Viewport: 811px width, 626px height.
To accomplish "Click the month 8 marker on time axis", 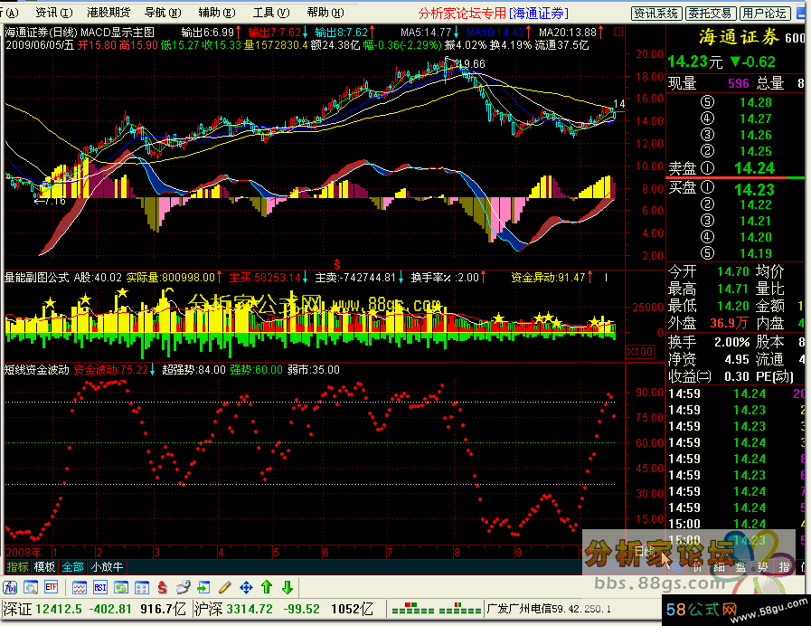I will [457, 552].
